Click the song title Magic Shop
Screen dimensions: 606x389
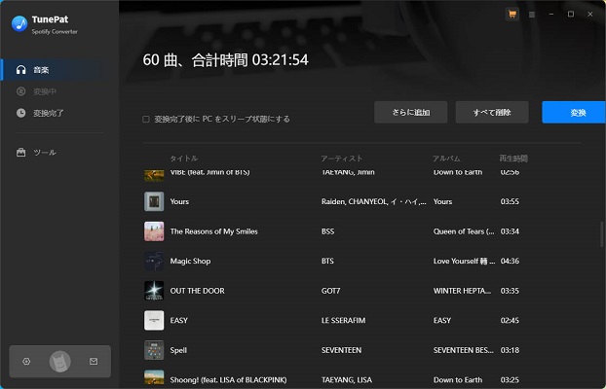(190, 261)
